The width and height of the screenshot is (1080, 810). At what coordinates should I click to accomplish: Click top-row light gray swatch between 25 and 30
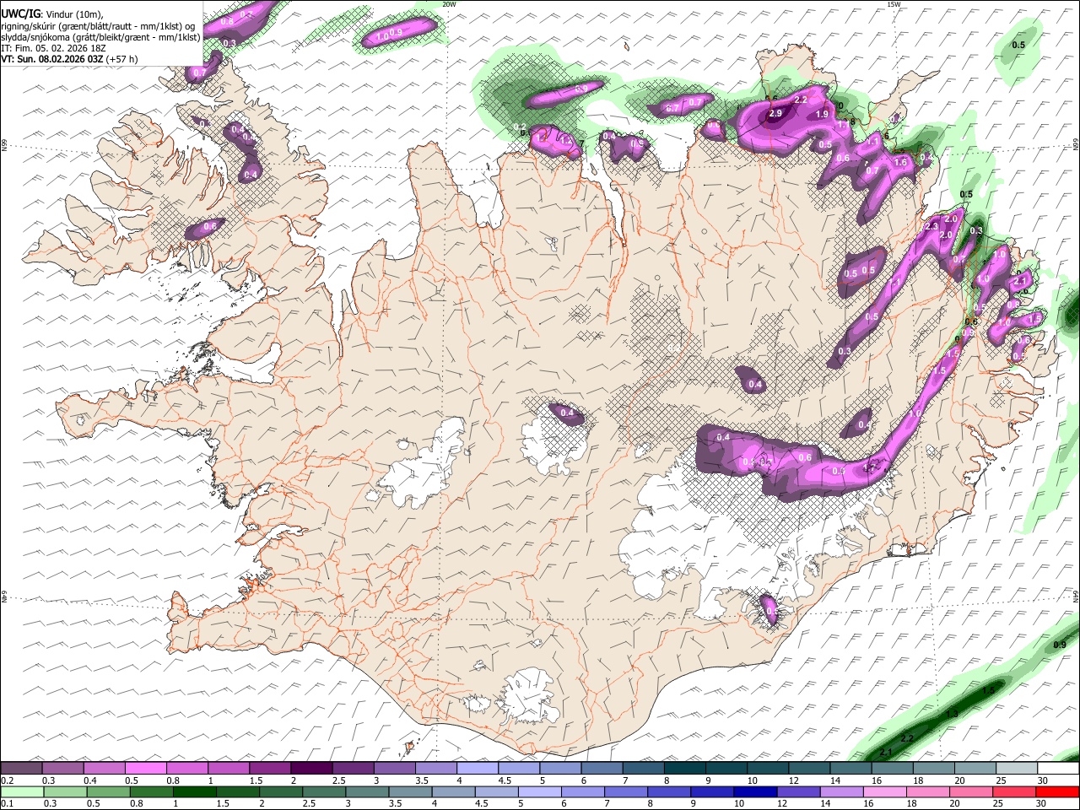click(x=1017, y=769)
